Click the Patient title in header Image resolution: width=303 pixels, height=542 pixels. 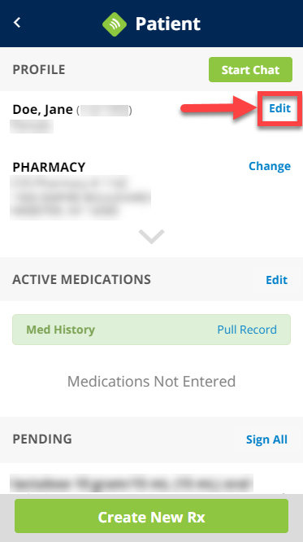click(167, 24)
